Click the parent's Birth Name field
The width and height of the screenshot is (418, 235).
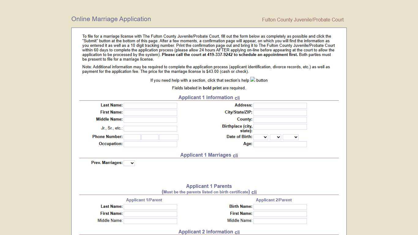[280, 207]
